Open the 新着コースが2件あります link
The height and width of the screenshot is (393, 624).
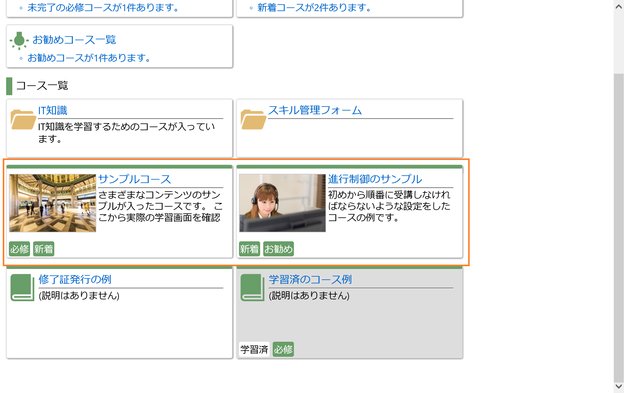(x=314, y=7)
